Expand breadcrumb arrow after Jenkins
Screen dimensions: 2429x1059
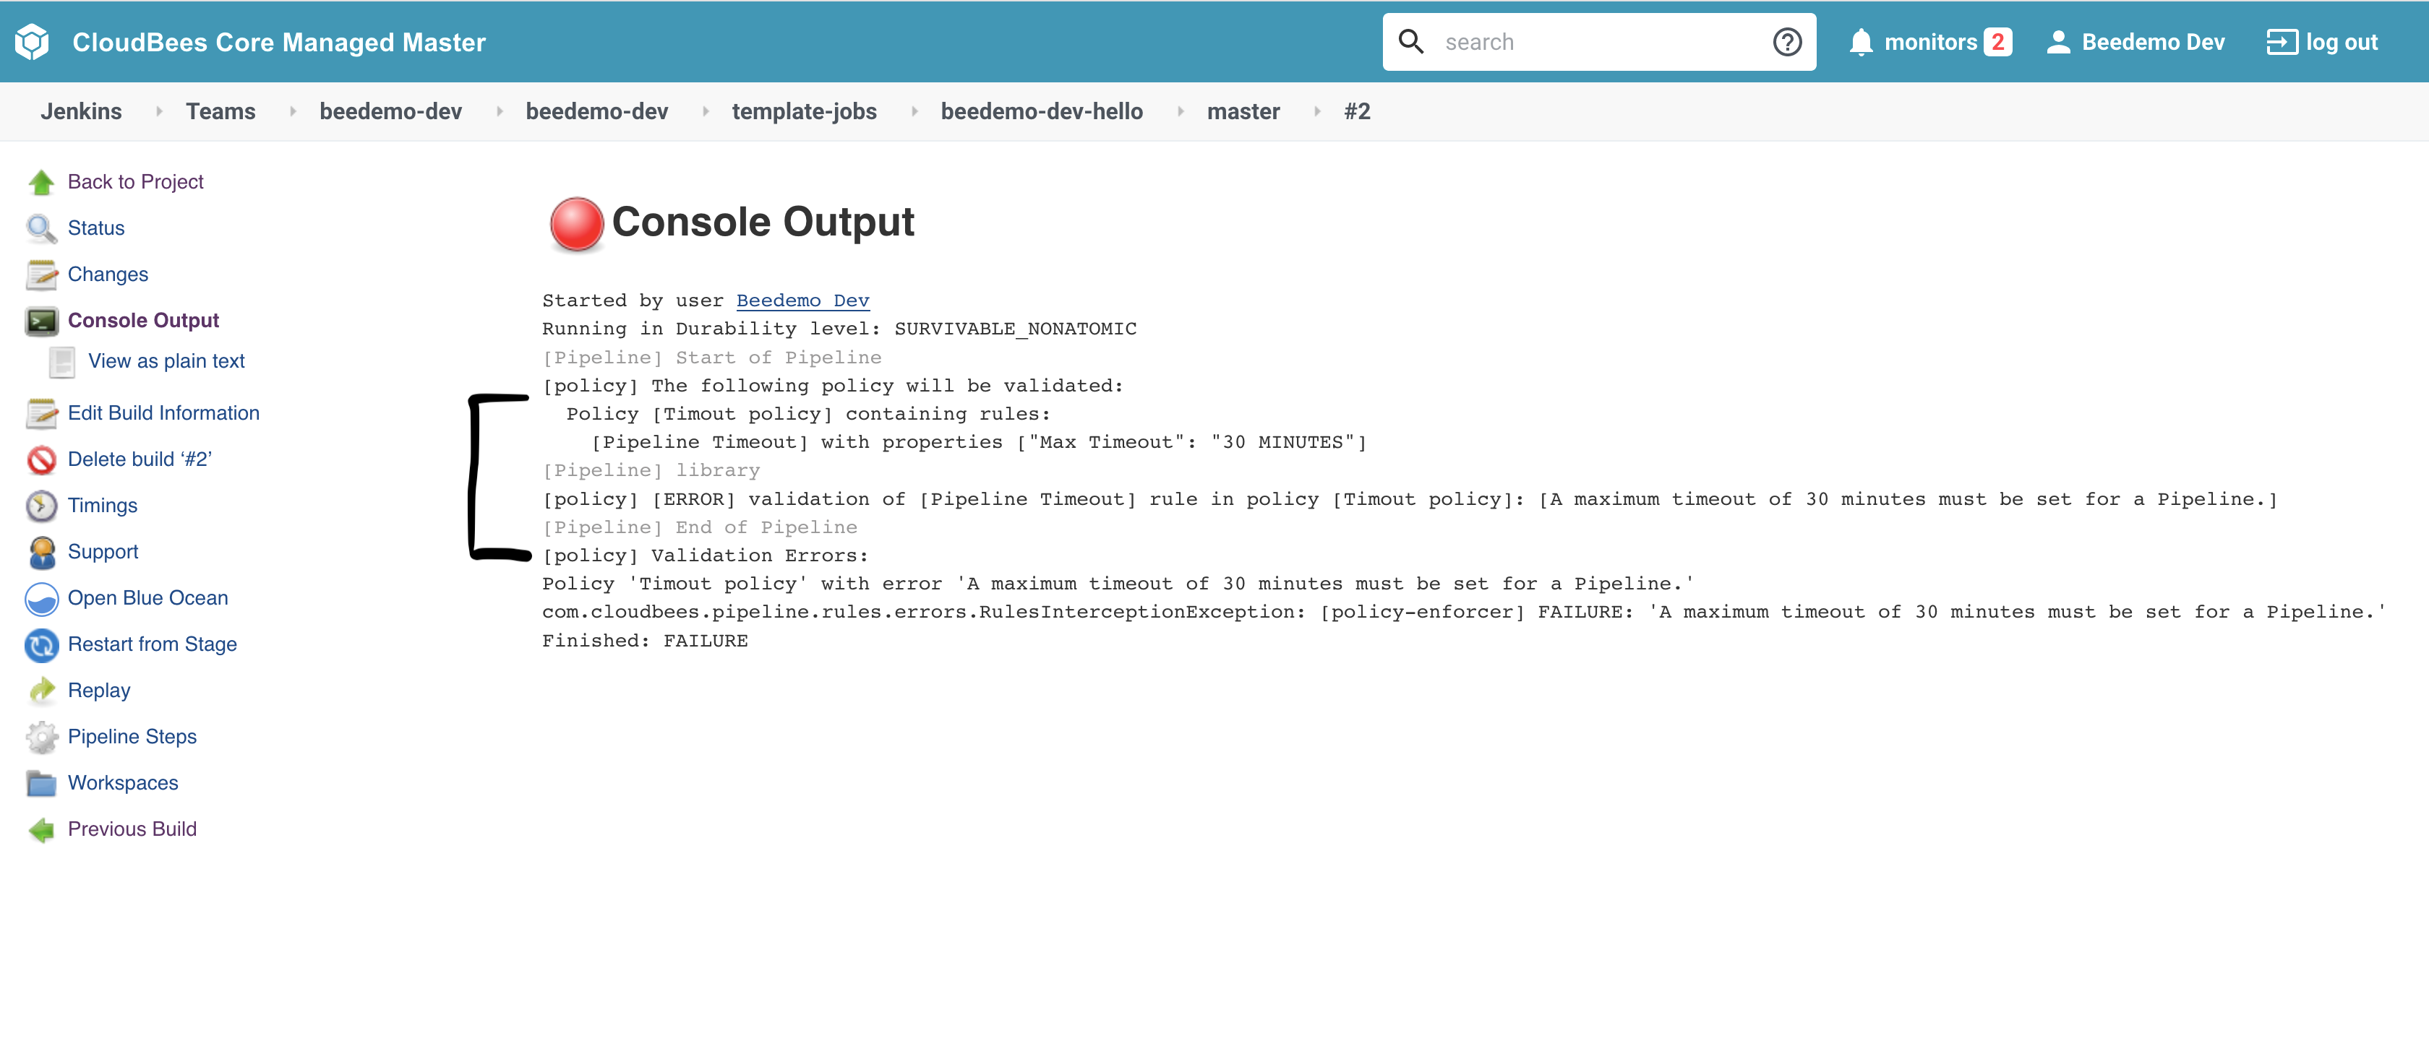click(x=158, y=111)
